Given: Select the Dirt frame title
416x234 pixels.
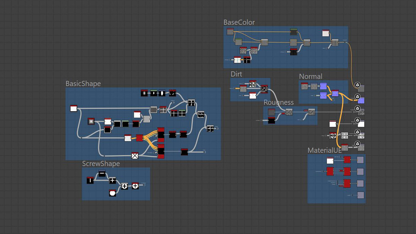Looking at the screenshot, I should pos(236,74).
